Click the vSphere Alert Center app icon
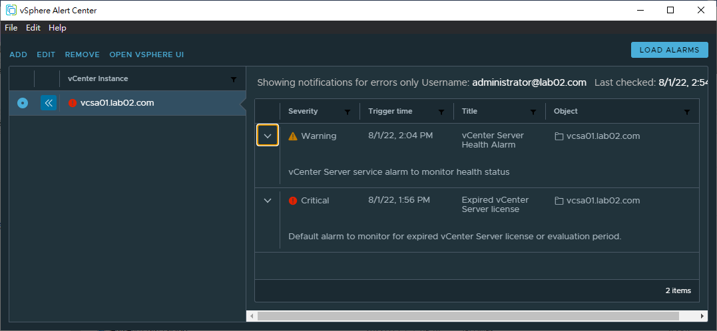This screenshot has height=331, width=717. (11, 10)
